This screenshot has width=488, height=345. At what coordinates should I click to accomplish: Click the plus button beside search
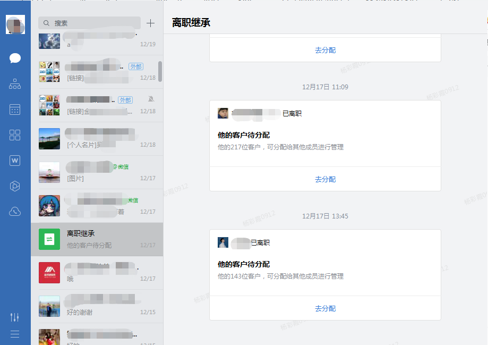coord(150,23)
